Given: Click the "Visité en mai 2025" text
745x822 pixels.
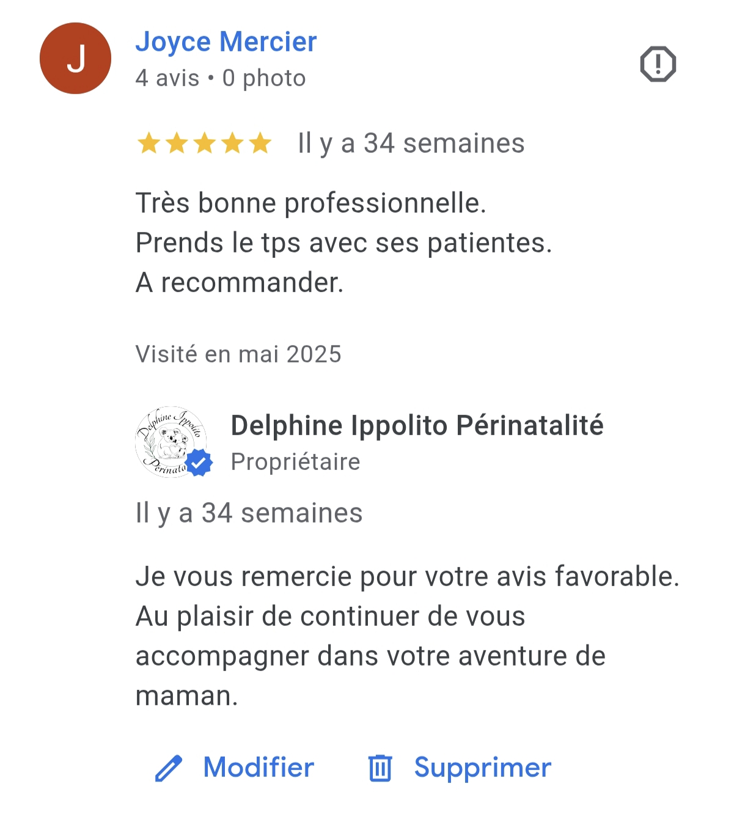Looking at the screenshot, I should (x=238, y=354).
